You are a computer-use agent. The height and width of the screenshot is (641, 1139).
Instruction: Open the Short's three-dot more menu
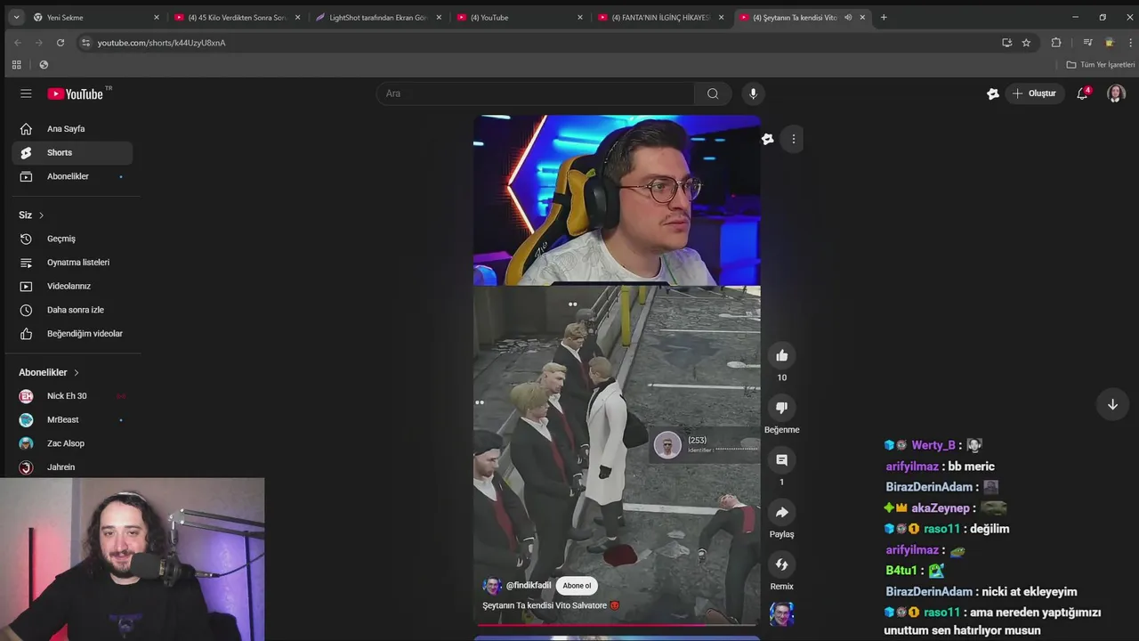click(x=794, y=139)
